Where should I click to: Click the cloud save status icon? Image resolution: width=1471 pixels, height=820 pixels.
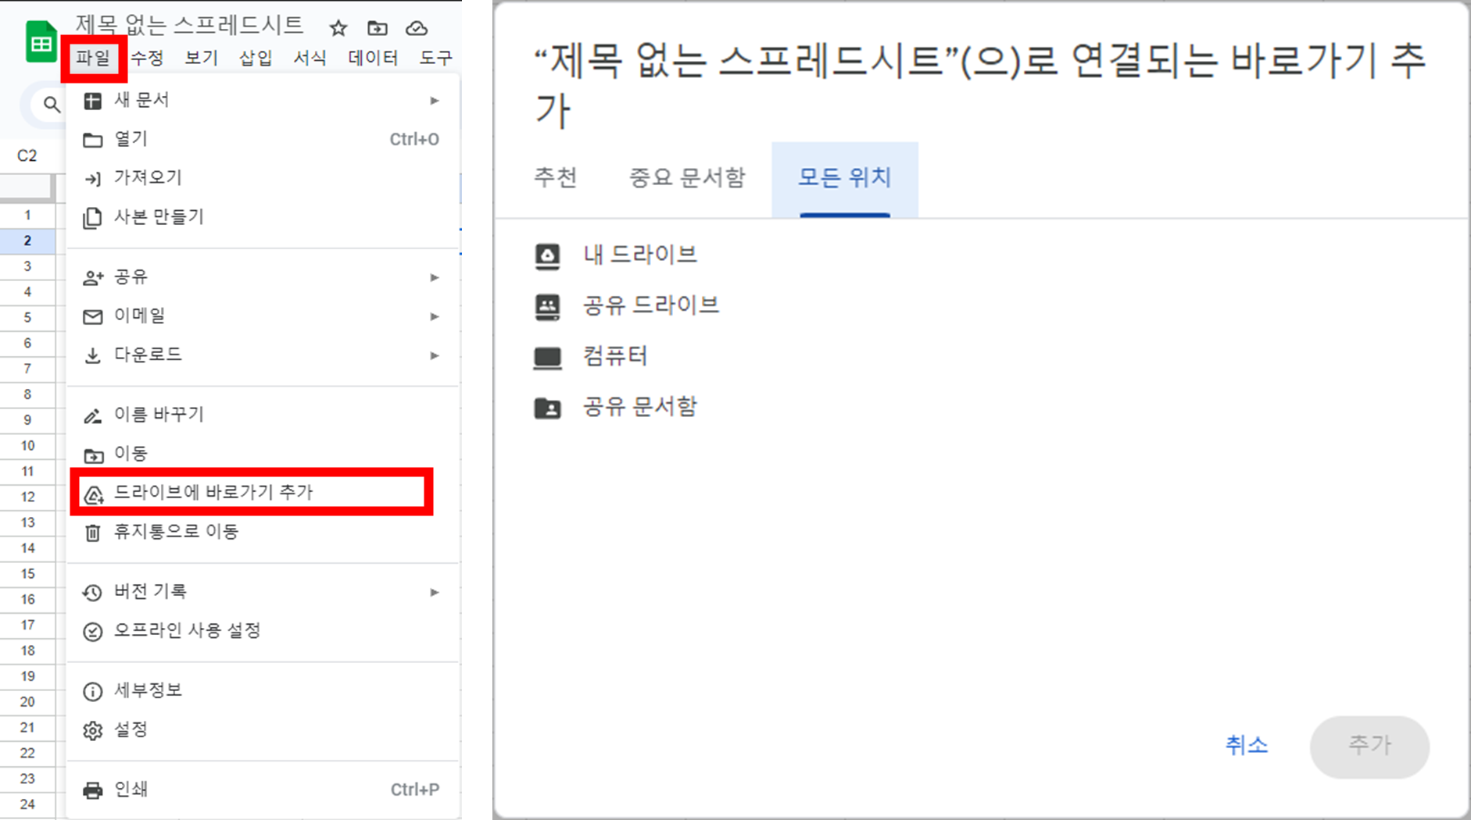(x=417, y=27)
